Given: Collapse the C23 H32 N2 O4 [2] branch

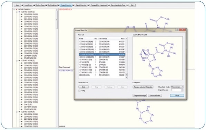Looking at the screenshot, I should coord(17,12).
